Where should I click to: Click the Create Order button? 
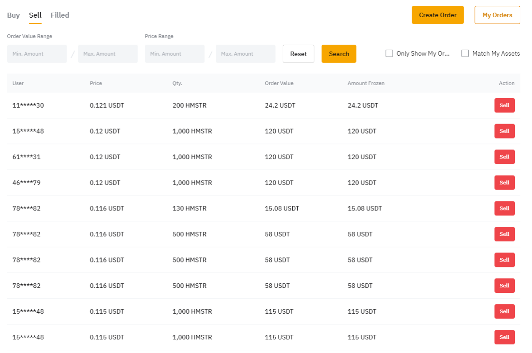[x=437, y=15]
